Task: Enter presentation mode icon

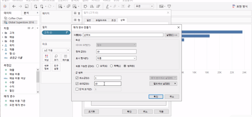Action: point(169,6)
